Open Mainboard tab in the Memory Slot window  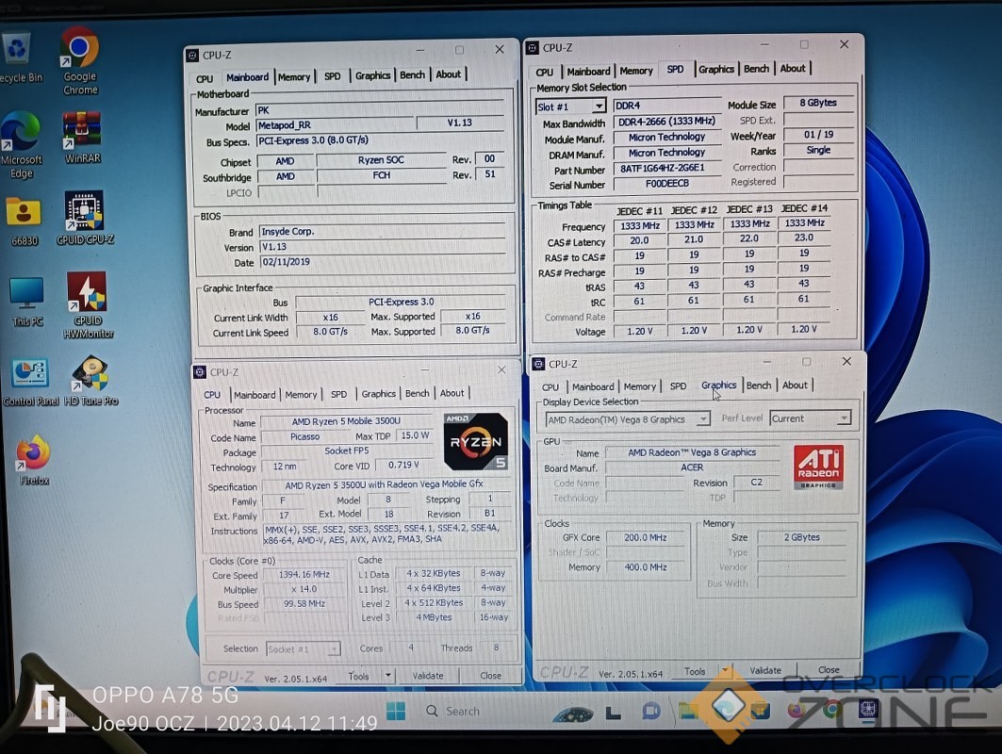[x=588, y=72]
